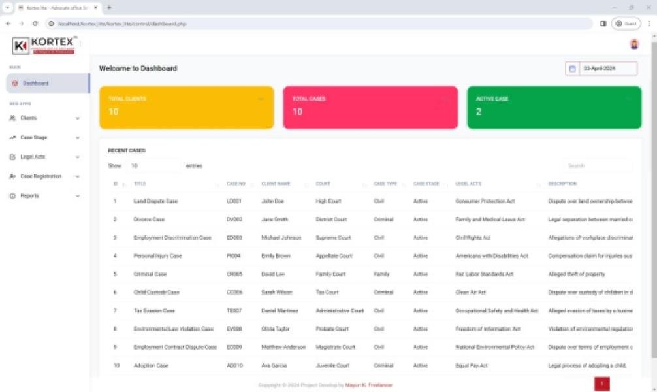Image resolution: width=657 pixels, height=392 pixels.
Task: Select the Dashboard icon in the sidebar
Action: (14, 82)
